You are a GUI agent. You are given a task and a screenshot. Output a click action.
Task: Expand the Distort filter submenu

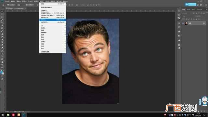[53, 35]
